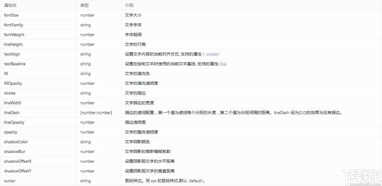Select the fontFamily property name
Viewport: 382px width, 186px height.
tap(13, 25)
